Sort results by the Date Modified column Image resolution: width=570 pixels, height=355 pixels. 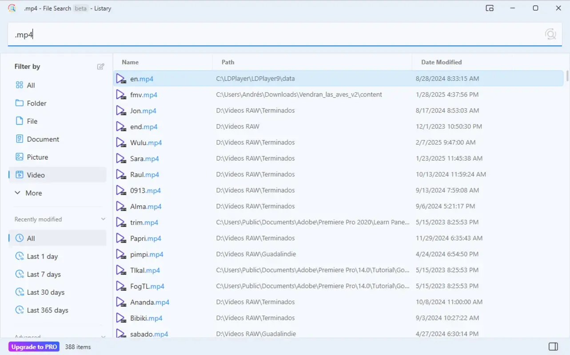coord(441,62)
